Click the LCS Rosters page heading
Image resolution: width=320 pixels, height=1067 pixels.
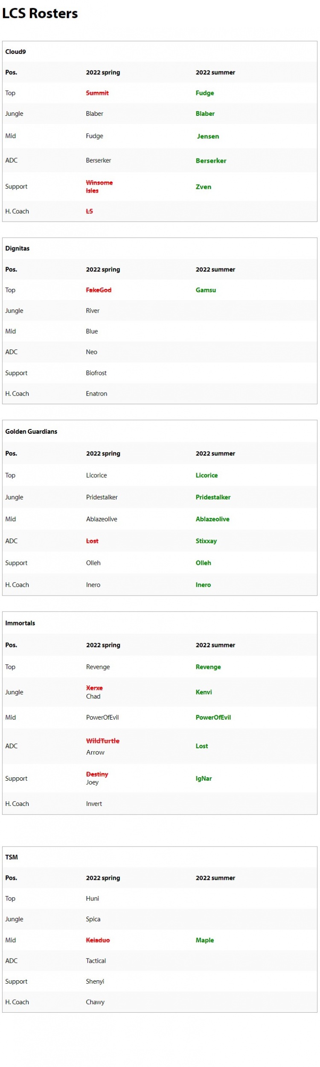(40, 14)
